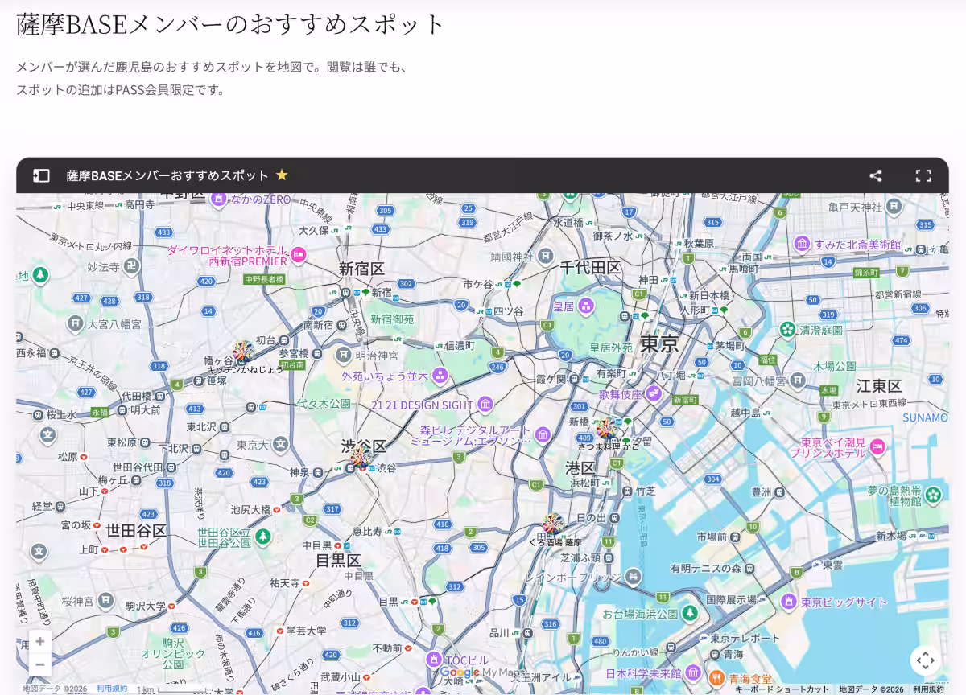Click the 歌舞伎座 theater icon
966x695 pixels.
pyautogui.click(x=654, y=394)
